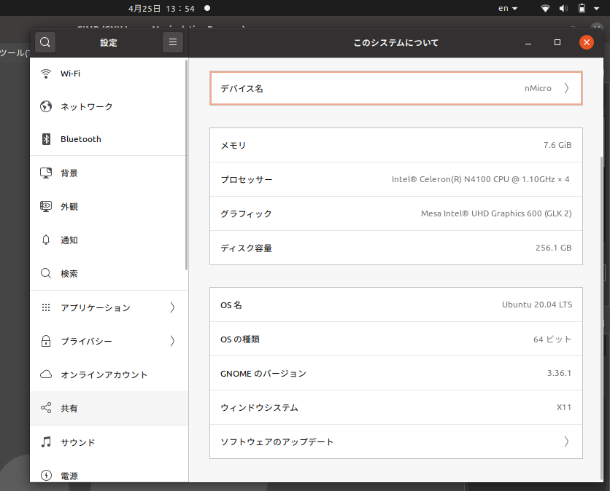Click the 背景 (Background) icon

(x=45, y=173)
